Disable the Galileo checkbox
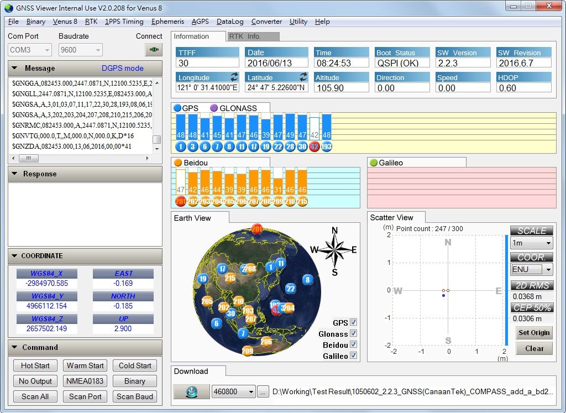 (x=354, y=356)
